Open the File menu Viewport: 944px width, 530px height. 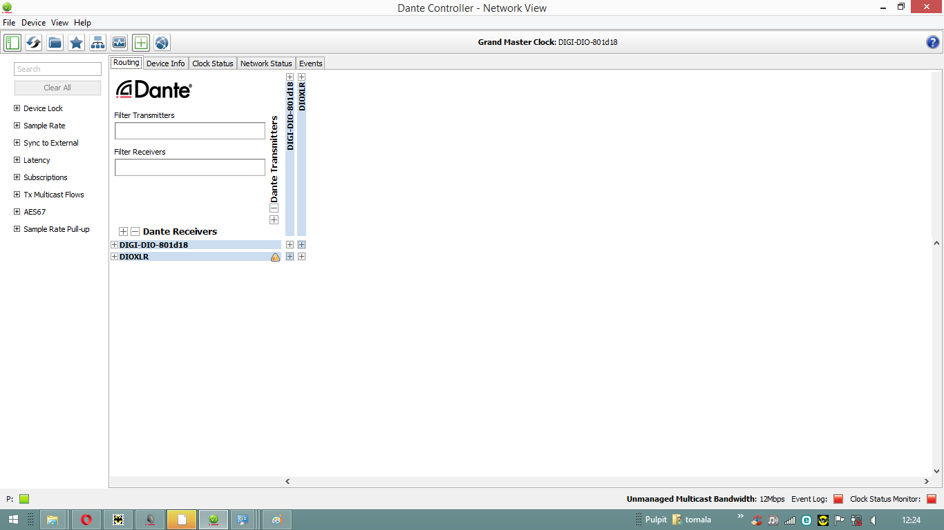(x=9, y=23)
